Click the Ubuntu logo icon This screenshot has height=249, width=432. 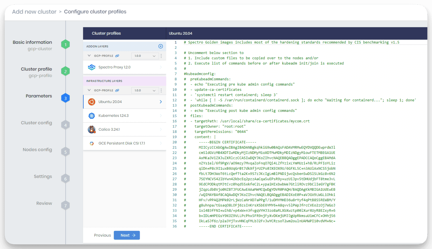click(92, 102)
